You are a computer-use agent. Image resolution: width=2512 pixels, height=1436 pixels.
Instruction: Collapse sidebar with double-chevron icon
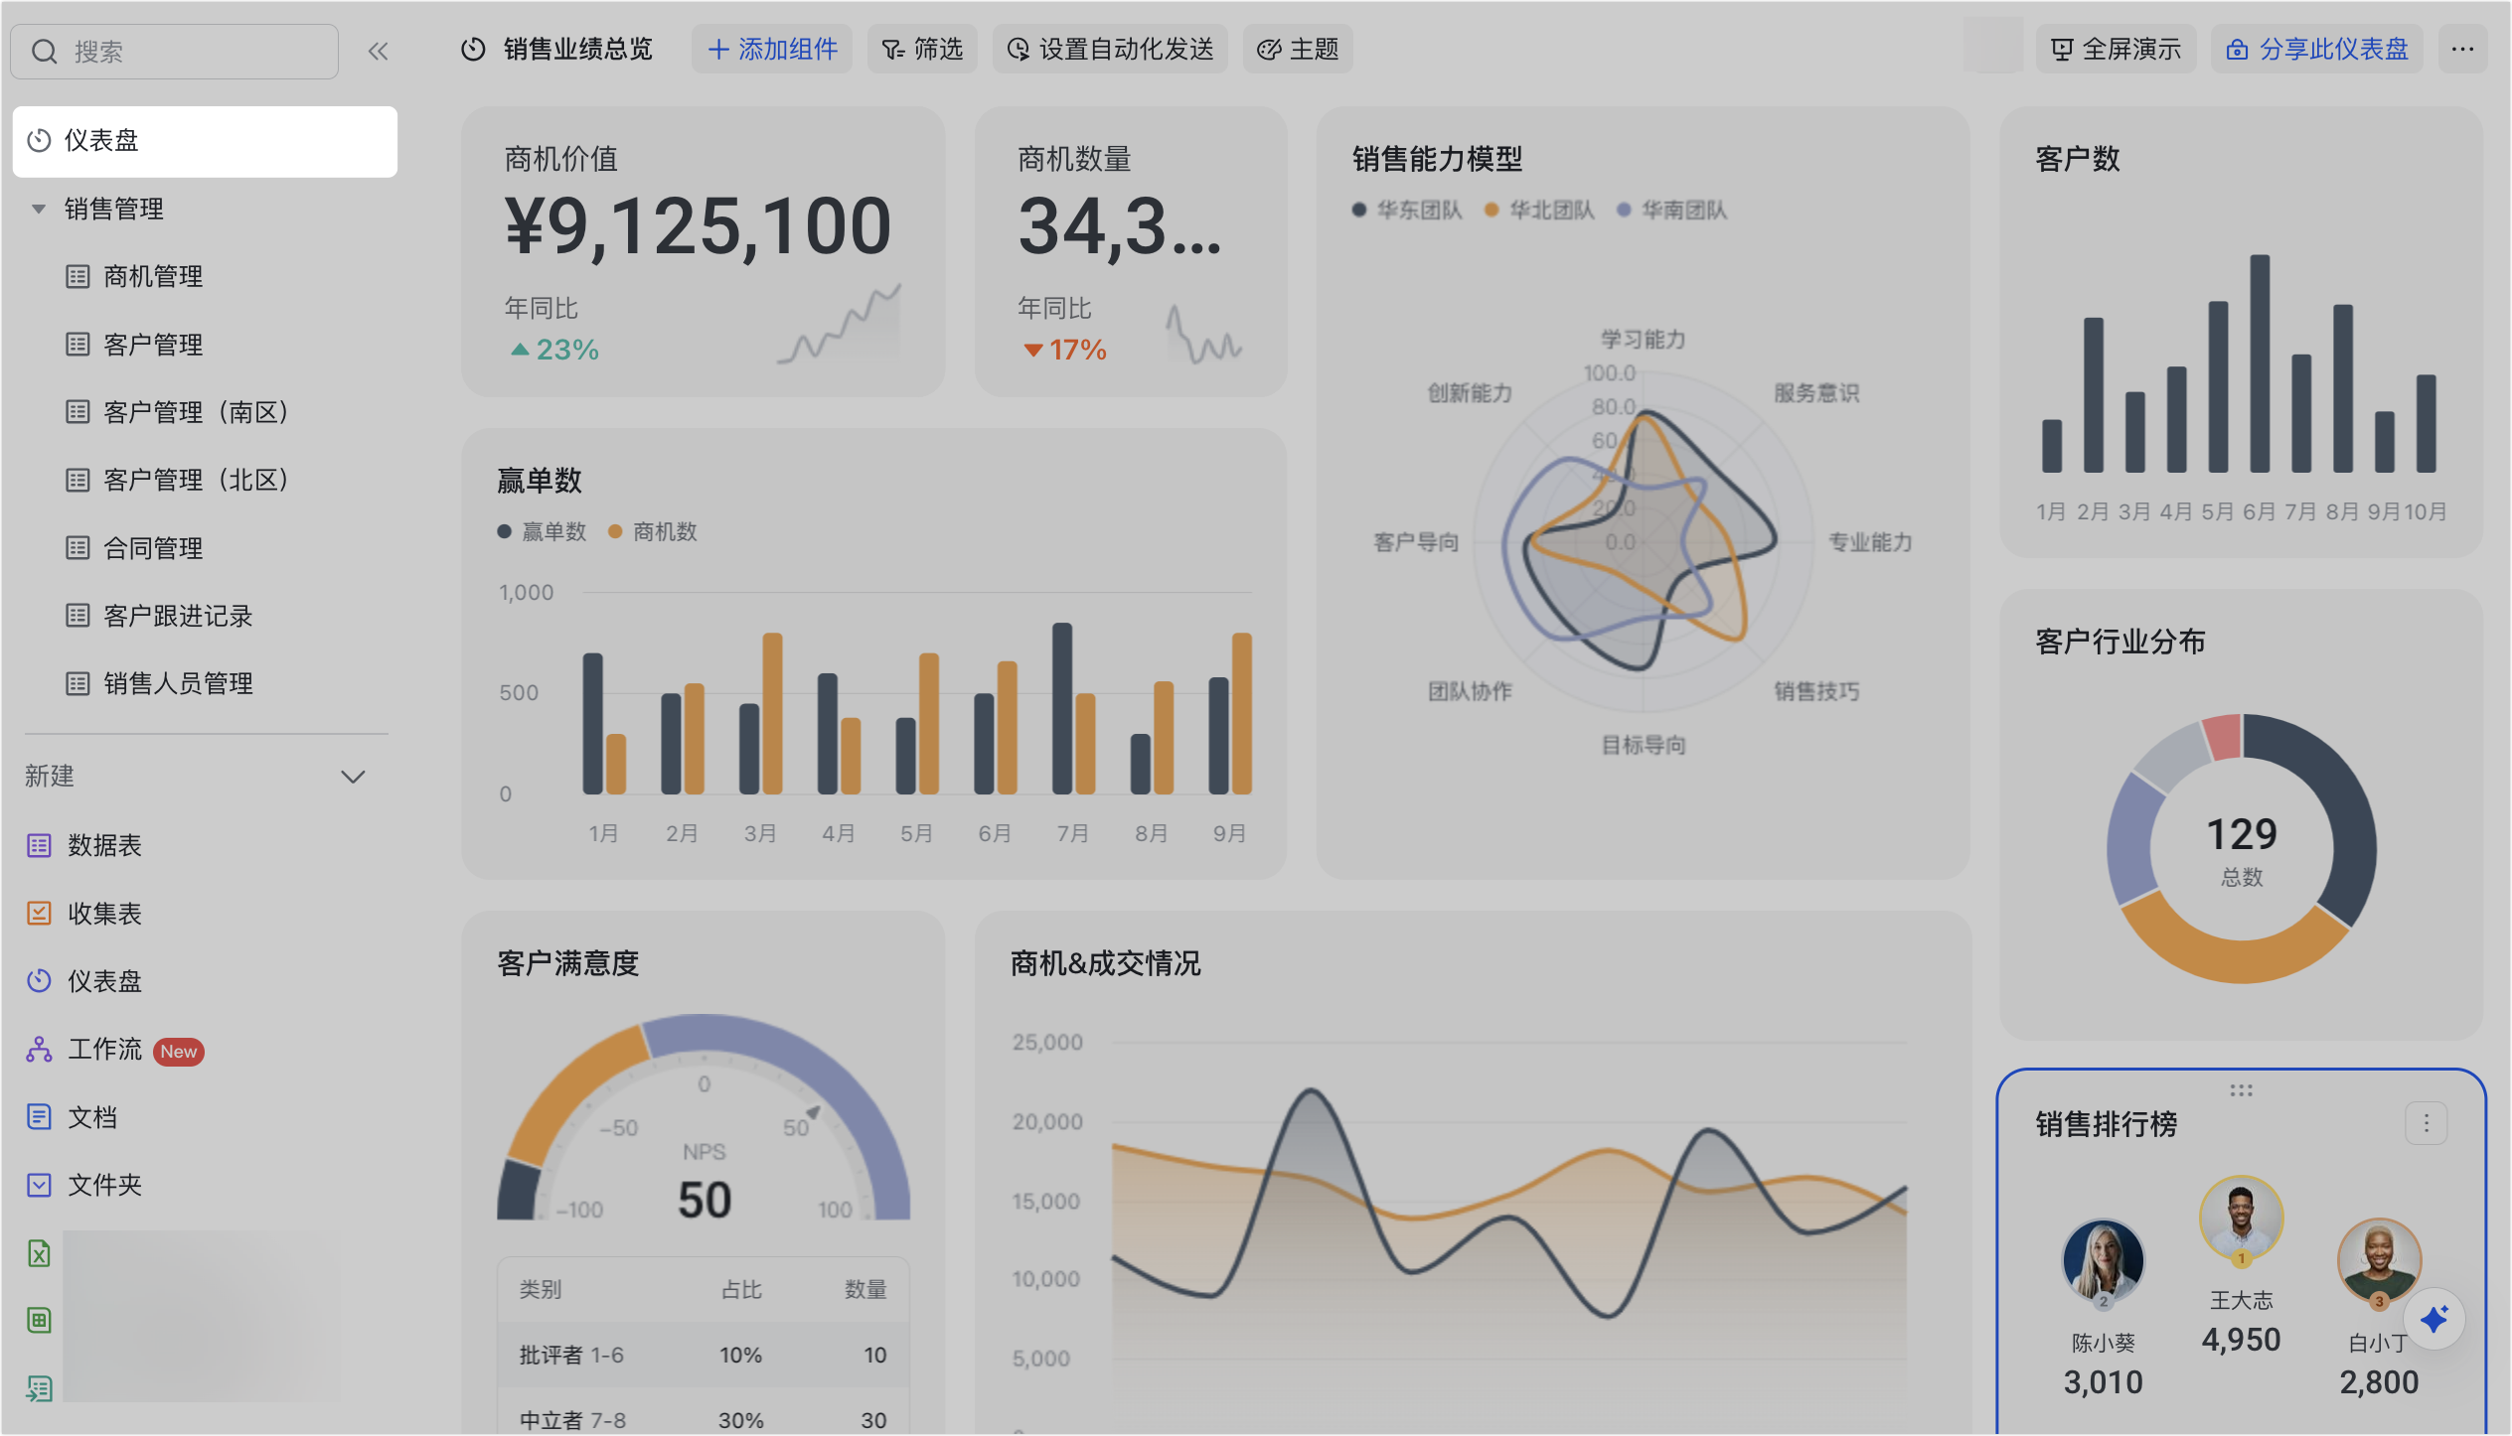(x=378, y=52)
